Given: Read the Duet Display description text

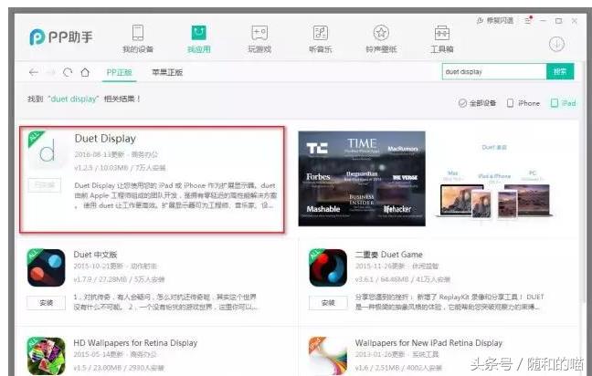Looking at the screenshot, I should [175, 195].
